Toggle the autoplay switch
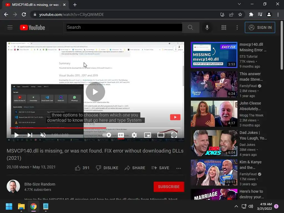Image resolution: width=284 pixels, height=213 pixels. (107, 135)
